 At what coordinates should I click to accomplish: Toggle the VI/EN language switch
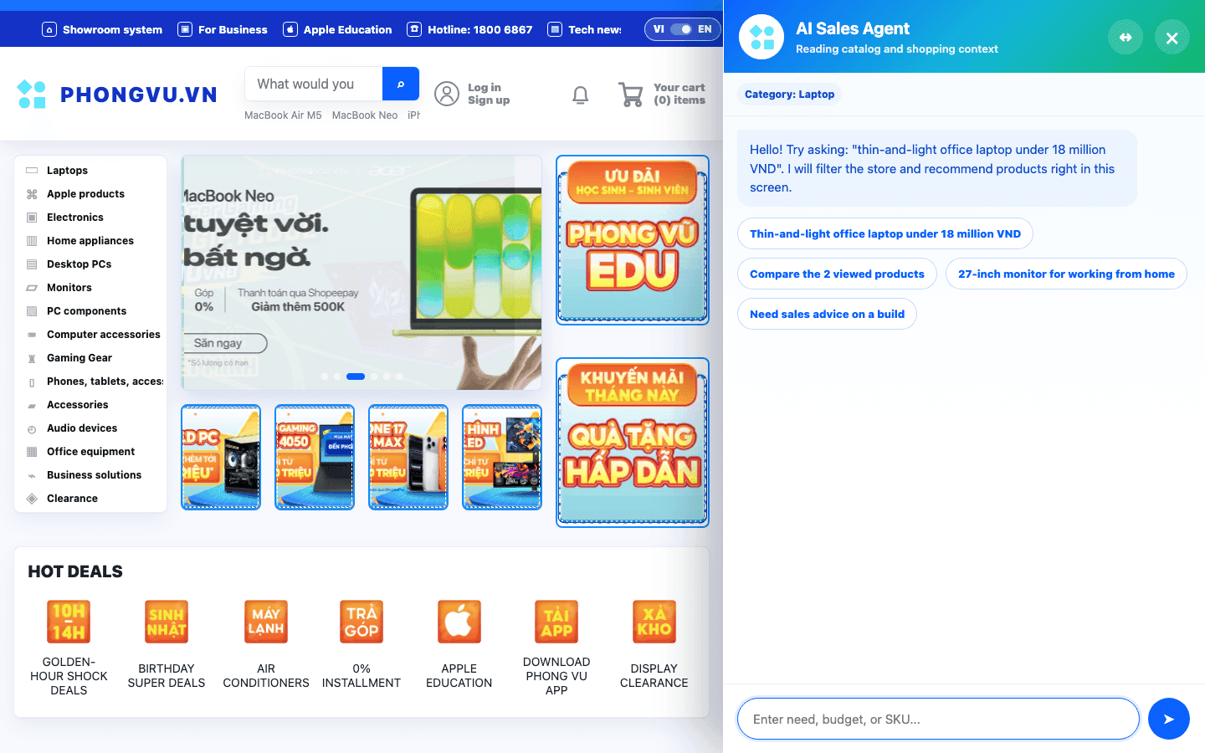(x=682, y=29)
